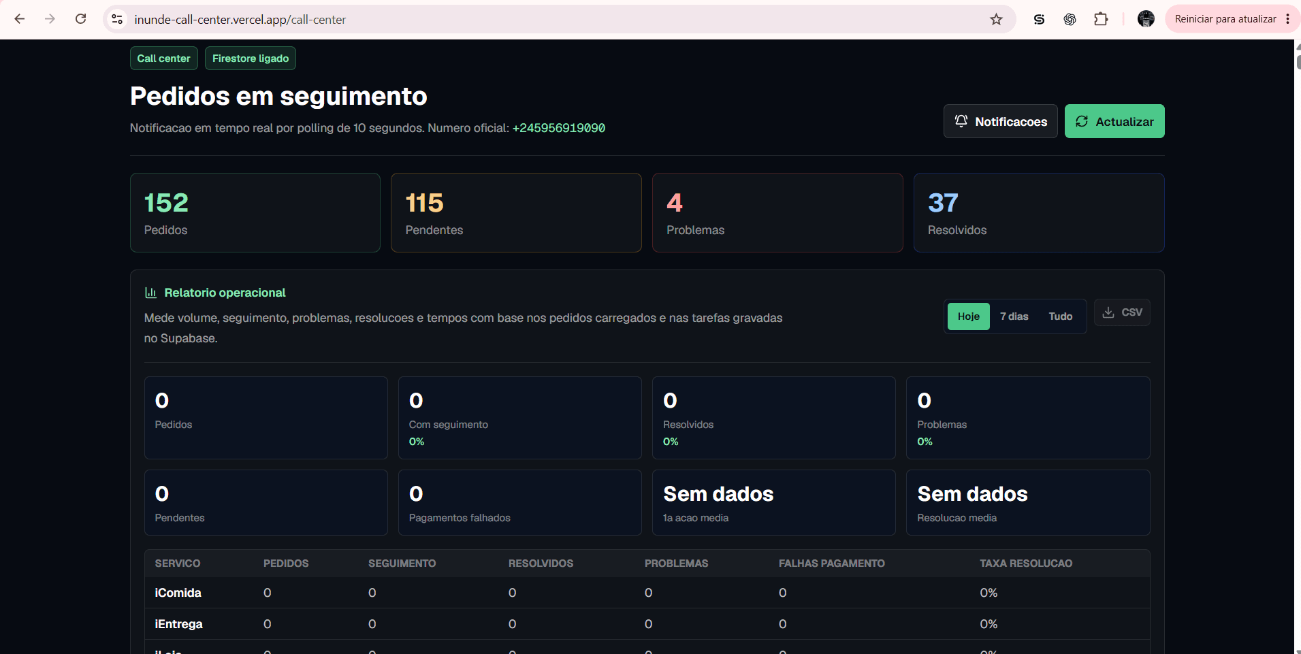
Task: Click the PEDIDOS column header
Action: coord(286,563)
